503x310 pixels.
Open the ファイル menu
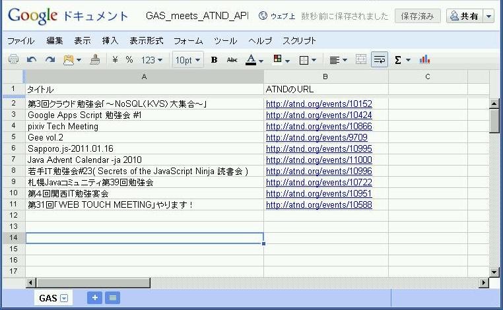tap(21, 41)
